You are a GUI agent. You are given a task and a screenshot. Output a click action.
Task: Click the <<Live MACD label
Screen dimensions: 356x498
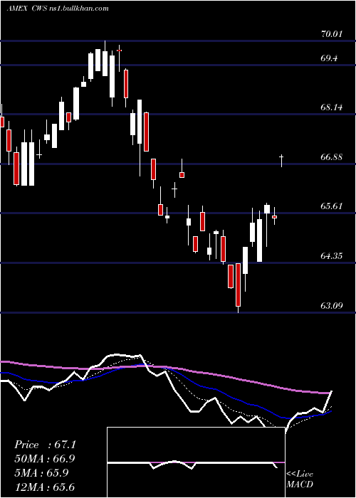pyautogui.click(x=300, y=479)
